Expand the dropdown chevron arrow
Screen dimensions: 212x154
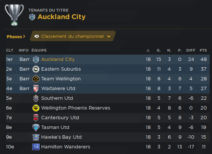click(x=109, y=36)
